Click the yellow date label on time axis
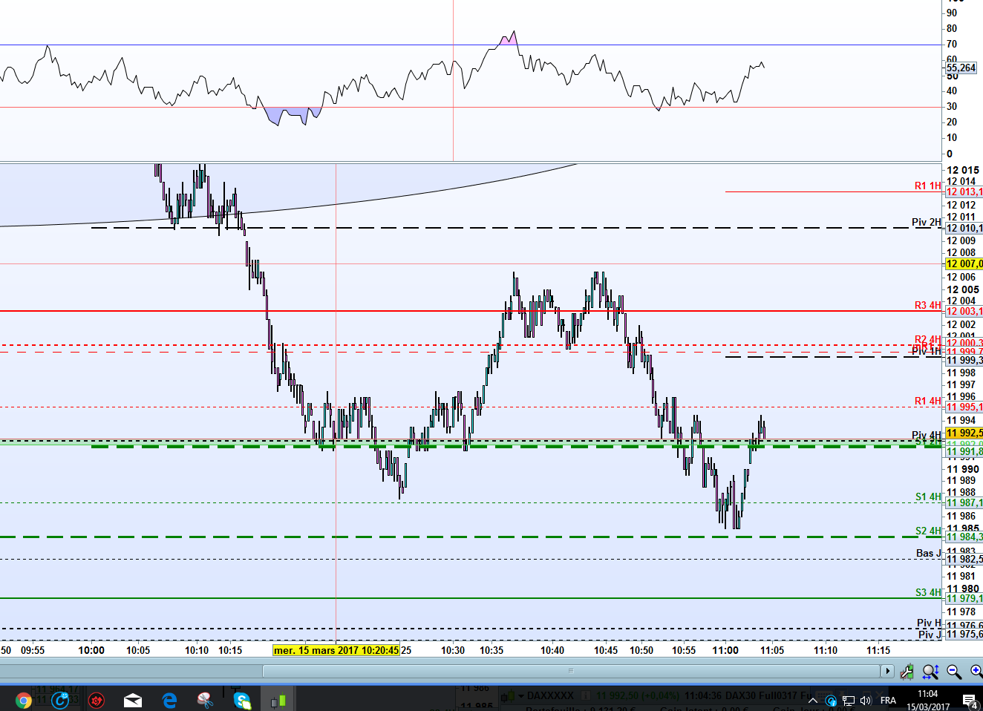983x711 pixels. click(336, 650)
